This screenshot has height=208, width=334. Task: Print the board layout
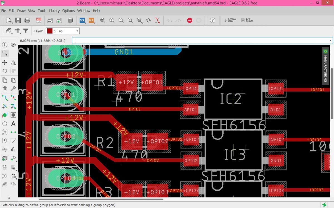click(27, 20)
